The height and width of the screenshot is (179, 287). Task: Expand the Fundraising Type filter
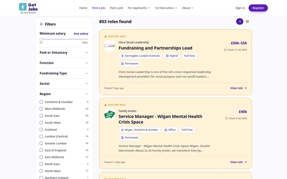[x=64, y=73]
